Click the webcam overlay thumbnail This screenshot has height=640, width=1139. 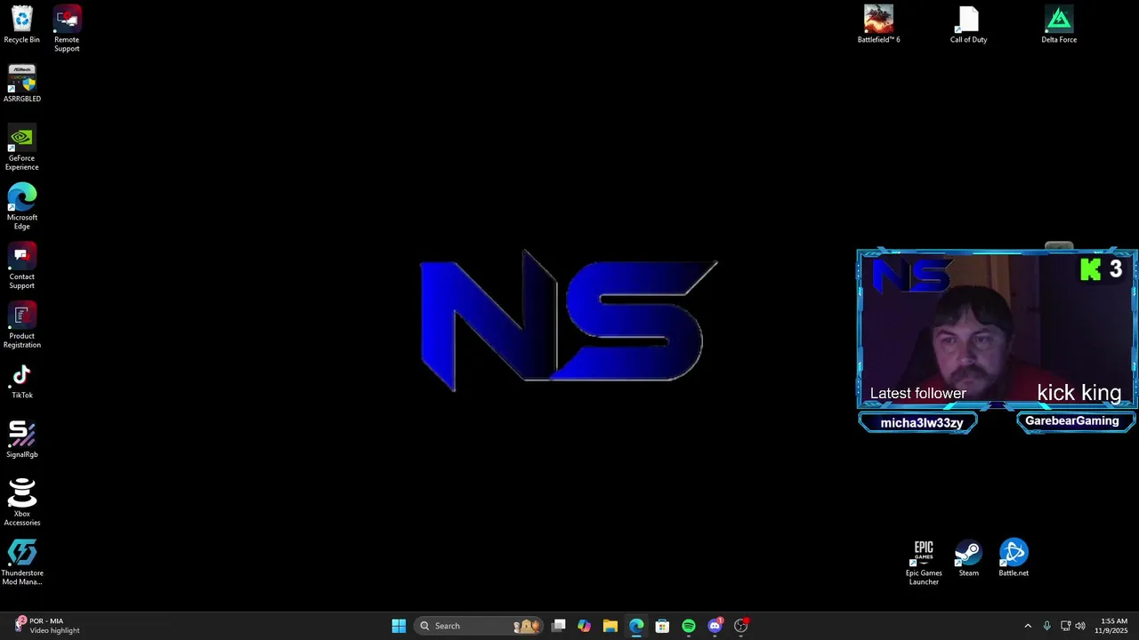click(x=997, y=329)
